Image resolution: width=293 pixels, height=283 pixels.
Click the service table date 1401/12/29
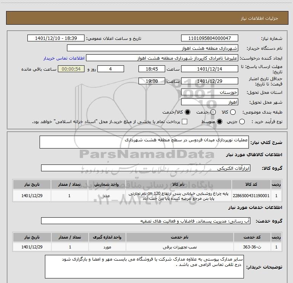click(32, 247)
